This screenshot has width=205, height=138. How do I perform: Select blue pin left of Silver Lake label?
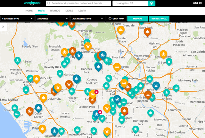click(102, 55)
